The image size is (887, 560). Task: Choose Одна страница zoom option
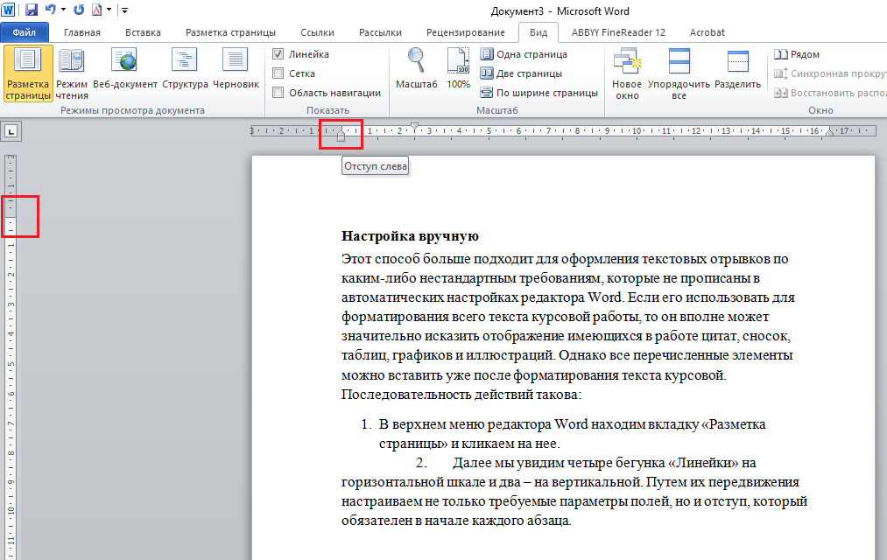pos(524,54)
